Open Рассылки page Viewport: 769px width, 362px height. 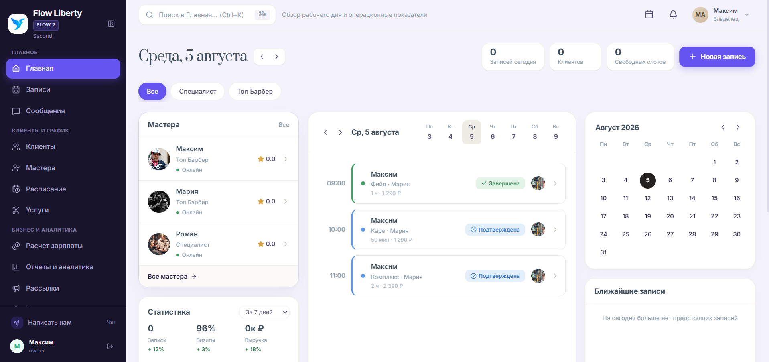(x=63, y=288)
